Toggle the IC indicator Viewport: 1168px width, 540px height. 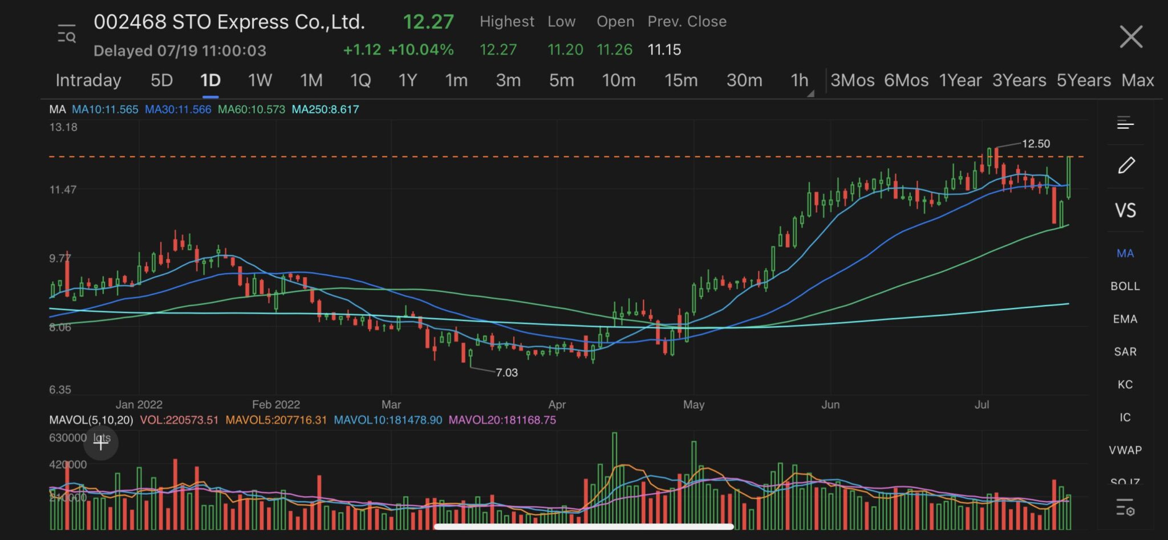(1125, 417)
